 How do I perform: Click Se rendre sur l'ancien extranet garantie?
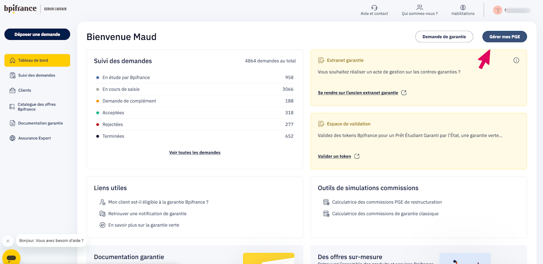pos(358,93)
